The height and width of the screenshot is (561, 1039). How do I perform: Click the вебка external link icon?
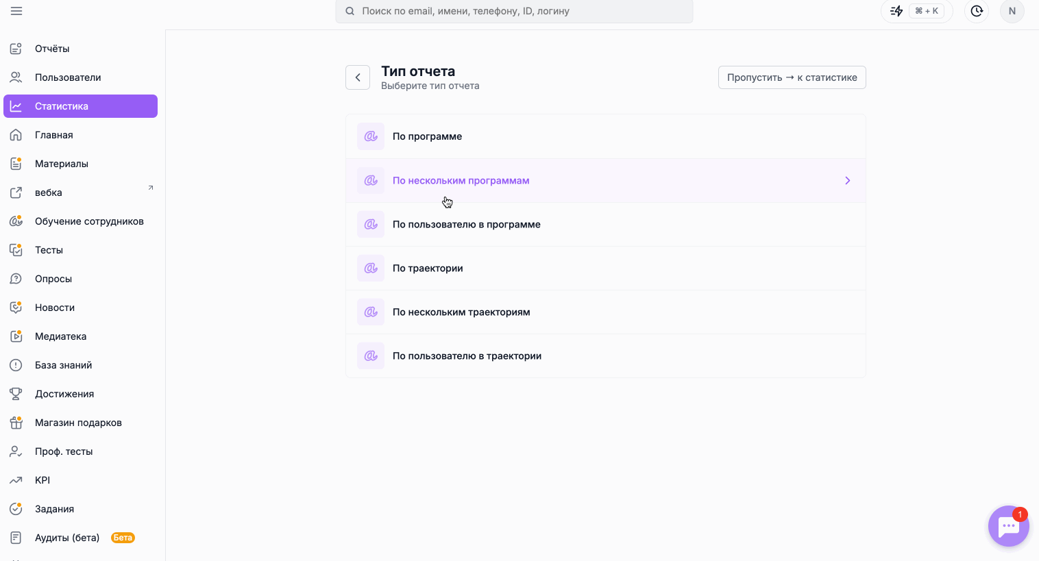[16, 192]
